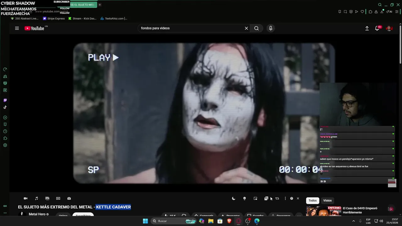Open the three-dots options under video
This screenshot has width=402, height=226.
(x=285, y=198)
